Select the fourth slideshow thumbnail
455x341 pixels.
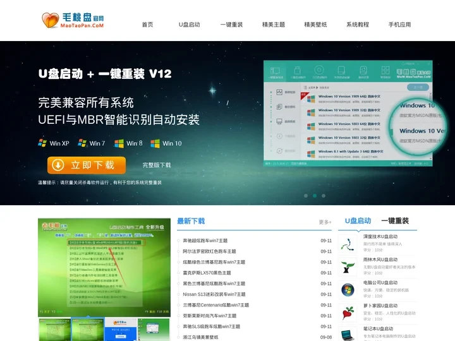(154, 330)
